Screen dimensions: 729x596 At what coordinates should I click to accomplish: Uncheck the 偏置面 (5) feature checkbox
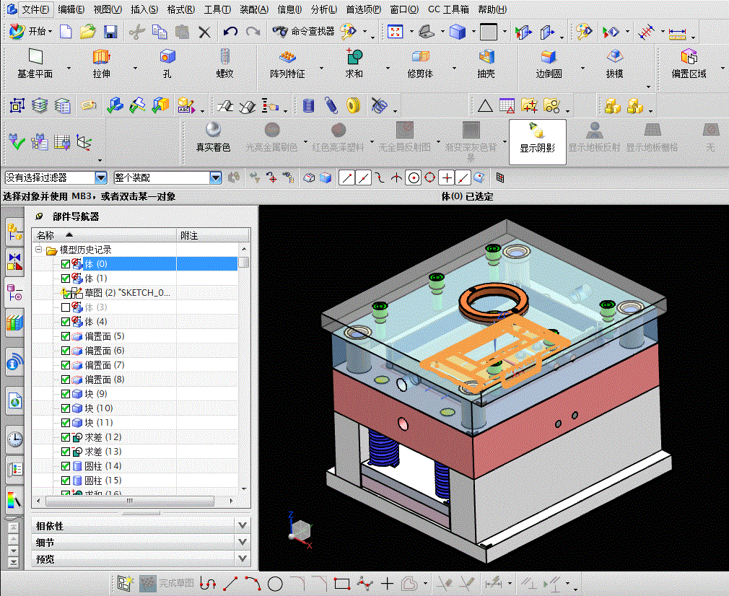(66, 336)
